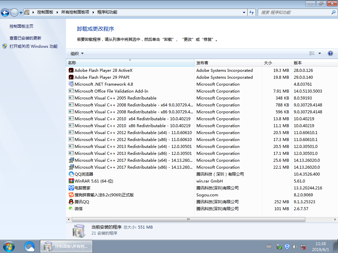Image resolution: width=338 pixels, height=253 pixels.
Task: Click the horizontal scrollbar right arrow
Action: pos(335,219)
